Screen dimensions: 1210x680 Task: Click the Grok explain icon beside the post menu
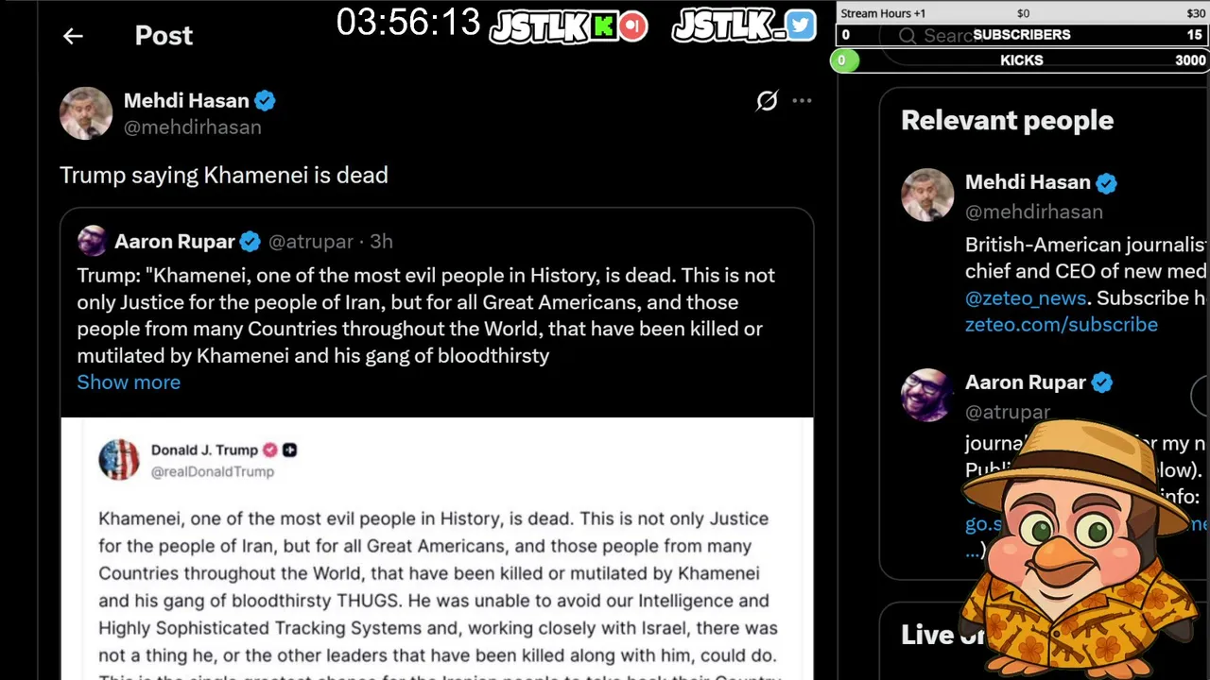pyautogui.click(x=767, y=100)
